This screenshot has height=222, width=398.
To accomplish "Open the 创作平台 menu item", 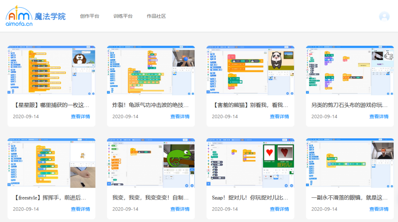I will point(90,16).
